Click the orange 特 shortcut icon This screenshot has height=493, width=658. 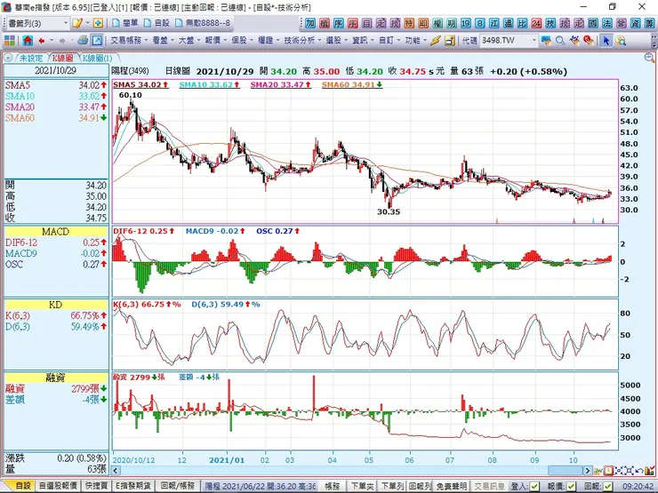pos(409,23)
